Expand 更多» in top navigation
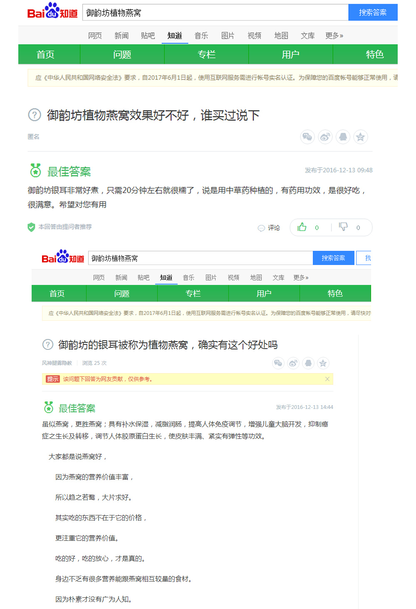Screen dimensions: 416x609 click(334, 36)
